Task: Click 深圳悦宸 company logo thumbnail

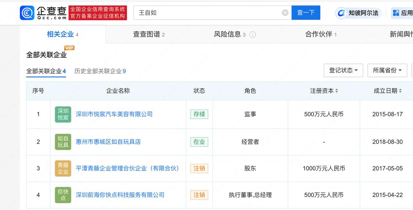Action: click(63, 114)
